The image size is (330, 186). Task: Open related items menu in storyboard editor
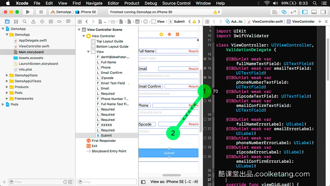point(80,22)
